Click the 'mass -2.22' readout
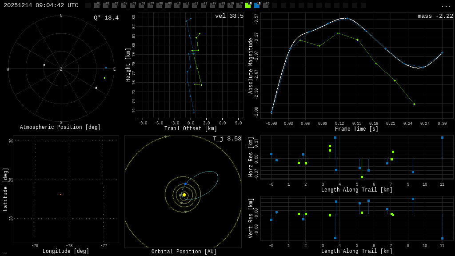The width and height of the screenshot is (455, 256). pos(435,16)
